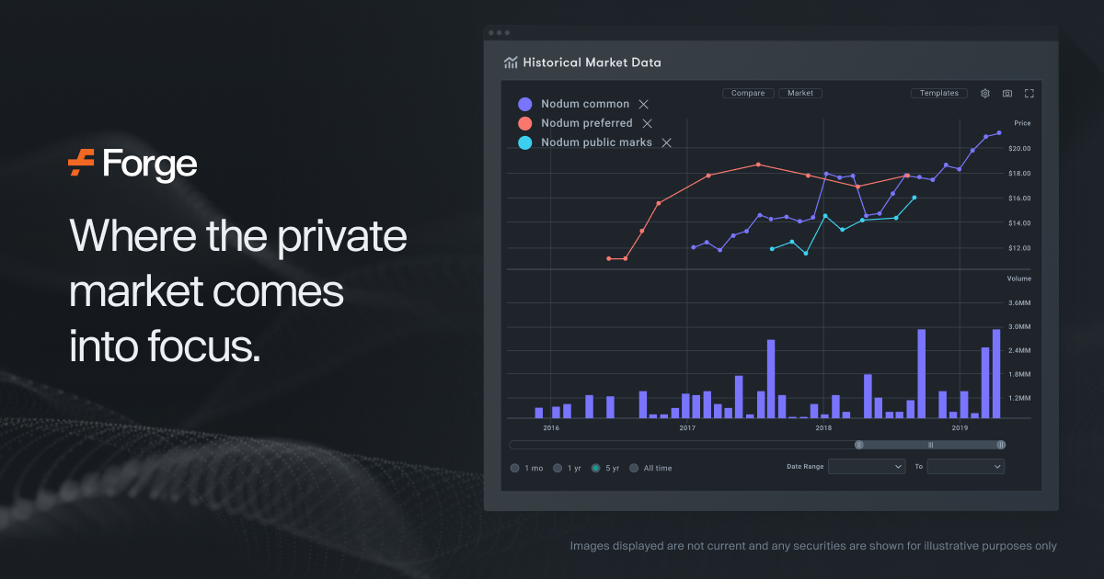Click the $20.00 price axis label

[x=1019, y=149]
